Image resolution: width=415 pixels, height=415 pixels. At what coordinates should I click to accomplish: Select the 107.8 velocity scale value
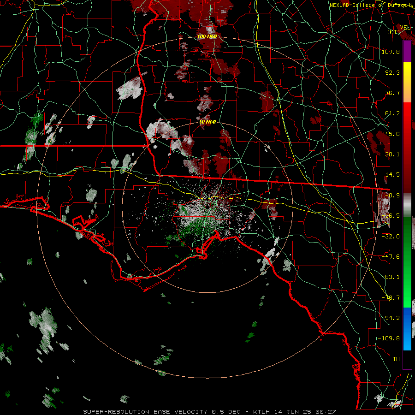[x=391, y=52]
